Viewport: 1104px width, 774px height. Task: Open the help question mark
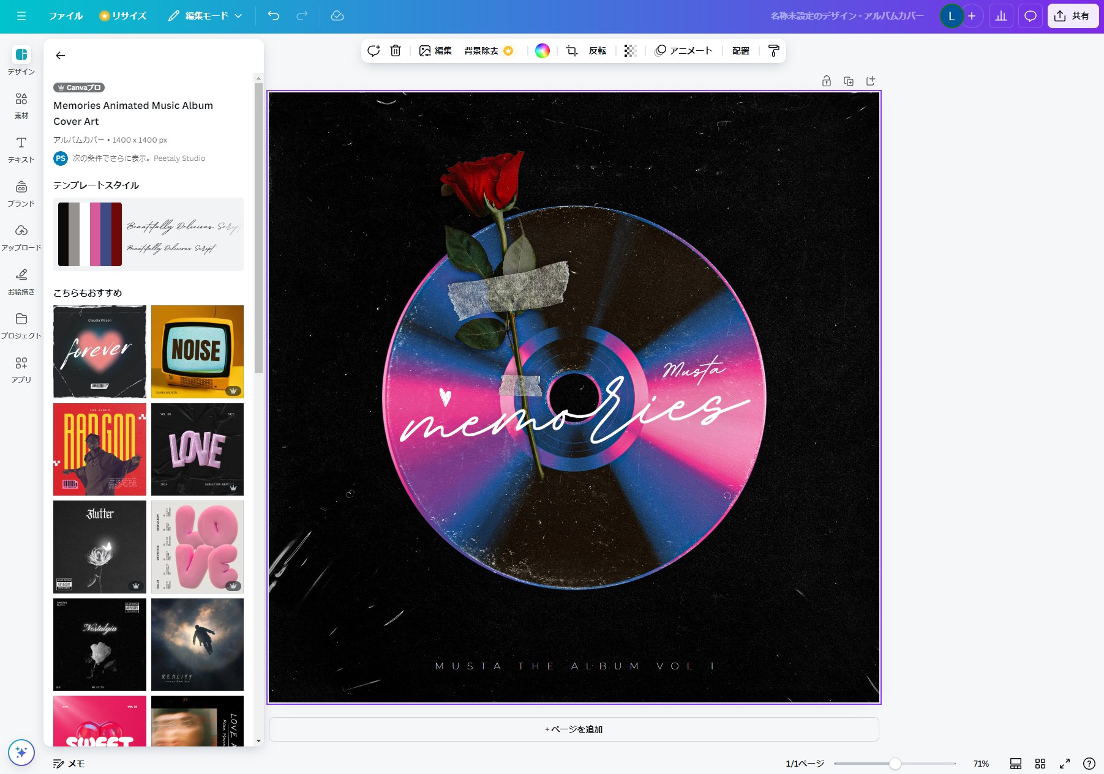tap(1089, 764)
